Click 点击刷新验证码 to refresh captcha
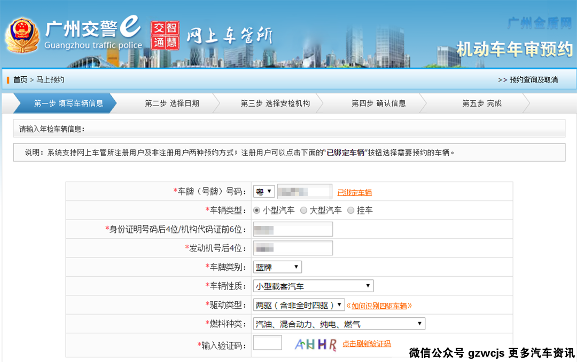The width and height of the screenshot is (577, 362). pyautogui.click(x=367, y=344)
